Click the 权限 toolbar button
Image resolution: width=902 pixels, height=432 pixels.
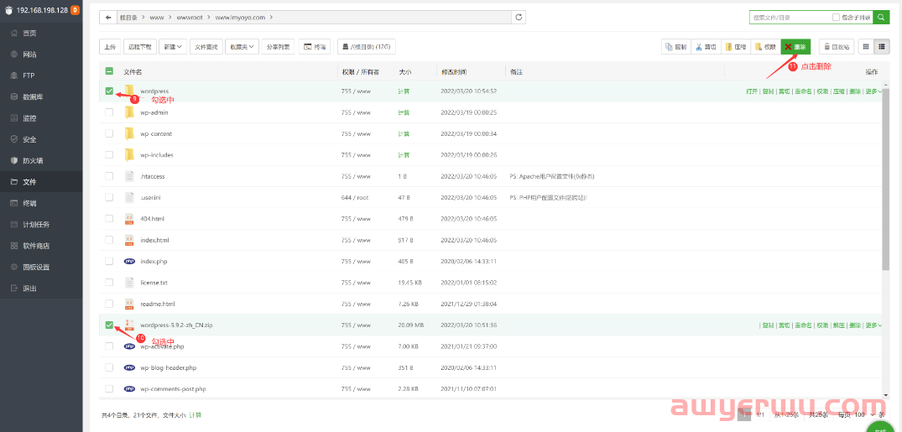pyautogui.click(x=766, y=47)
